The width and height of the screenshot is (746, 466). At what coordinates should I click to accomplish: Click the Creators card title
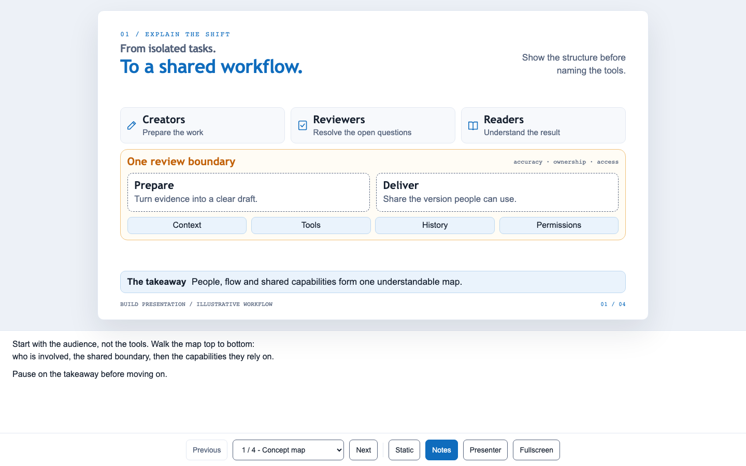click(x=164, y=120)
